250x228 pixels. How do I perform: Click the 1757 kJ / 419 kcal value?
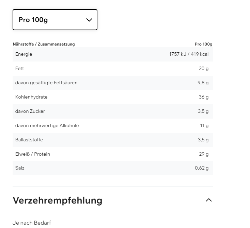click(x=189, y=54)
